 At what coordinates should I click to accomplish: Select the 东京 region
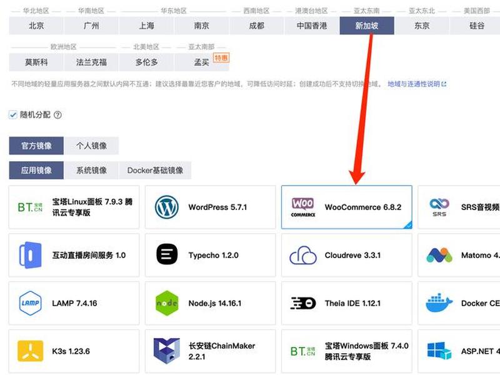(x=422, y=26)
